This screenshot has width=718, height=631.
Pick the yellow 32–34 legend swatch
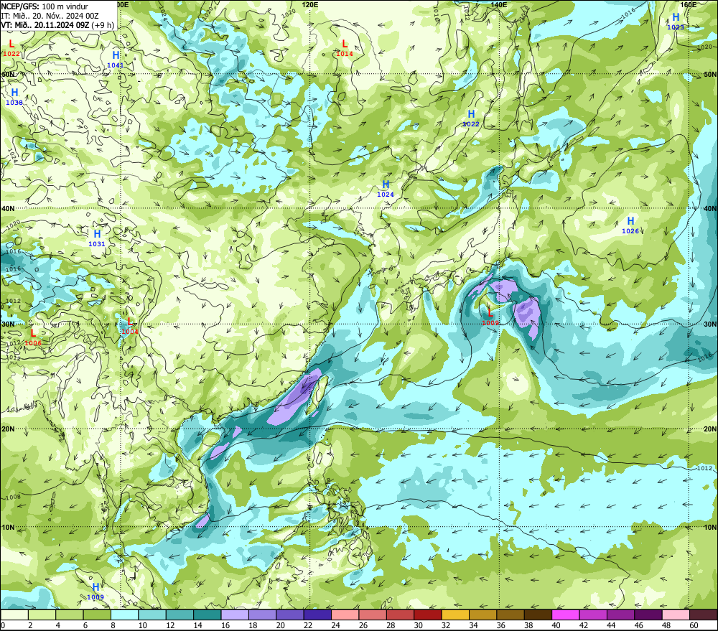(455, 614)
